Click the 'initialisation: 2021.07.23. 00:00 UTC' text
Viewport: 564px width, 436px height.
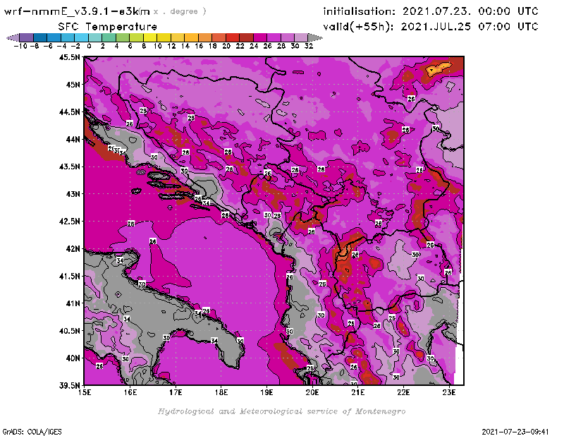431,11
